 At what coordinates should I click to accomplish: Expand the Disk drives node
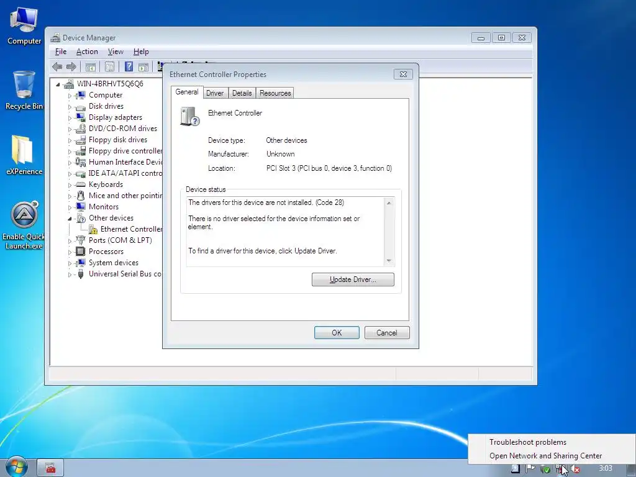click(x=70, y=107)
